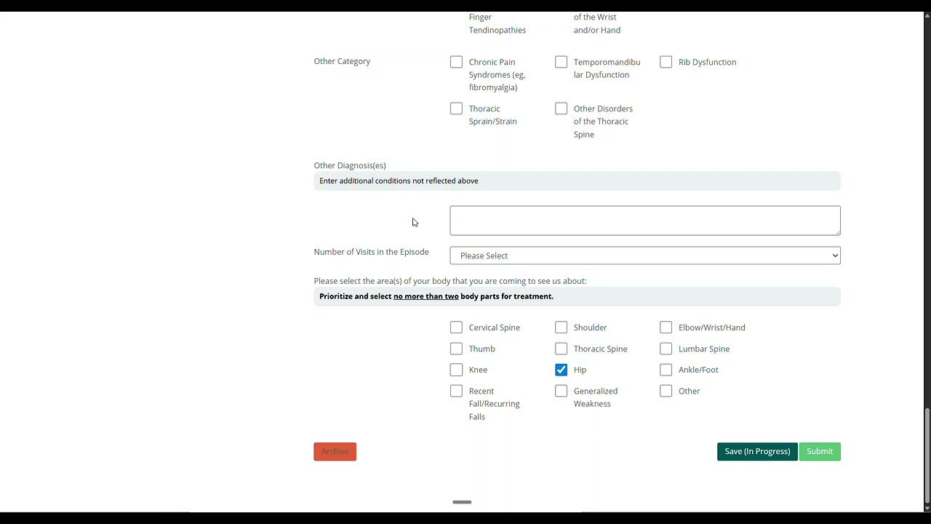Click 'Number of Visits in the Episode' label
The image size is (931, 524).
point(371,252)
